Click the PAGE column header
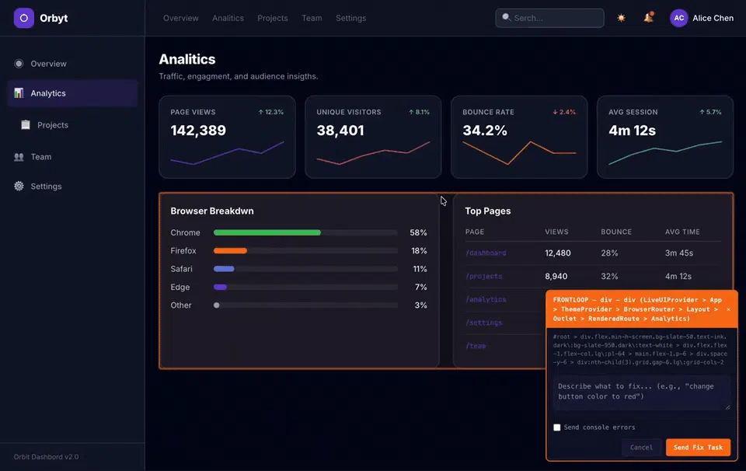746x471 pixels. click(x=474, y=232)
